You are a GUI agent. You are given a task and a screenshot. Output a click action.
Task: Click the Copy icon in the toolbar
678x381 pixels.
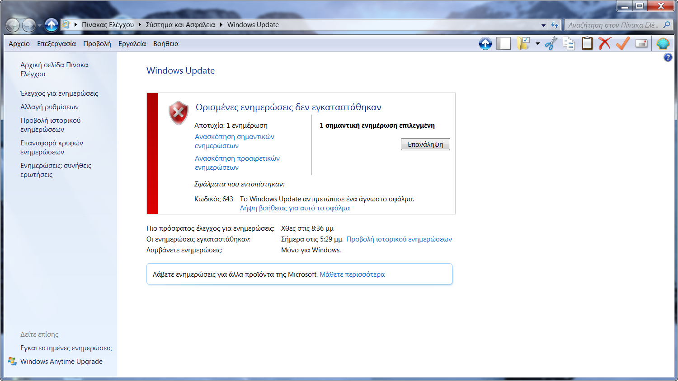coord(569,43)
